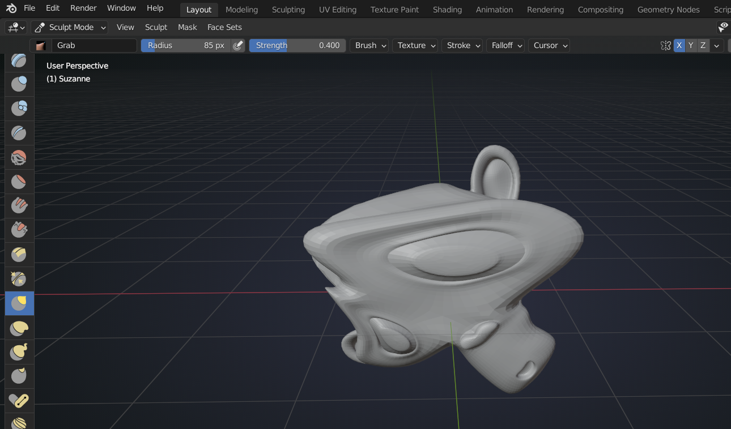Open the Mask menu

(188, 27)
